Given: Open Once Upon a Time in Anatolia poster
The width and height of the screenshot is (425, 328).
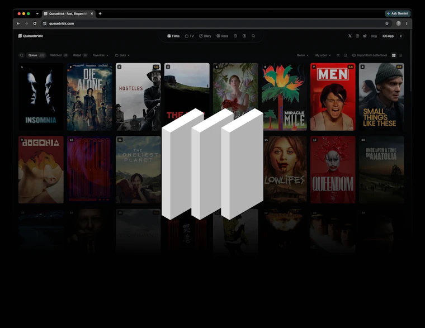Looking at the screenshot, I should click(x=381, y=169).
